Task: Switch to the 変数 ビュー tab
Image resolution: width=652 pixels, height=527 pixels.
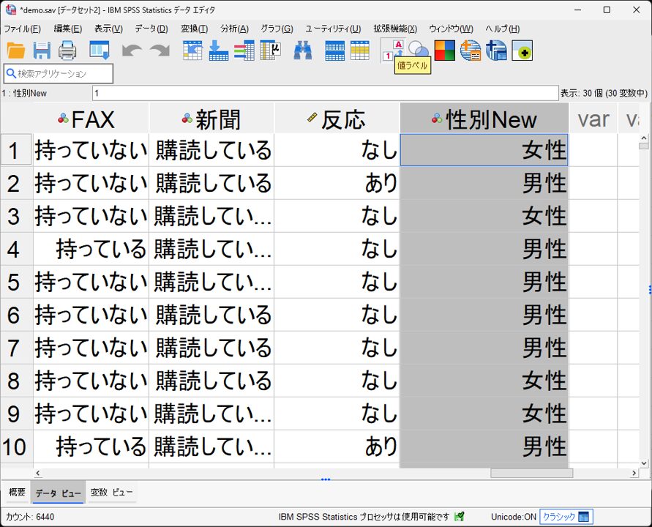Action: 111,493
